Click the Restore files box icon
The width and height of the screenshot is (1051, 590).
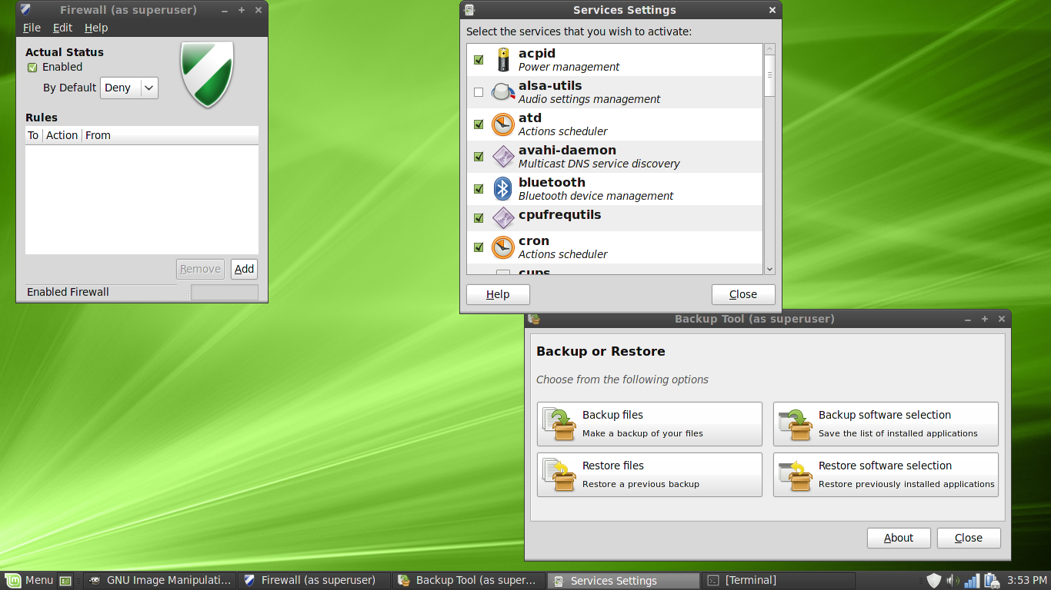pos(559,475)
